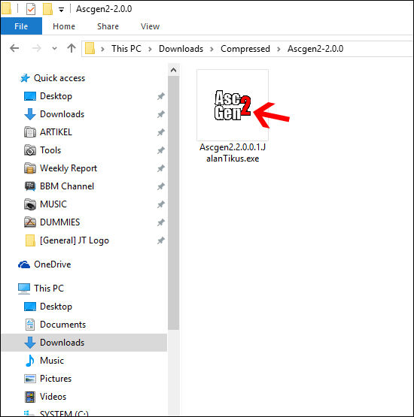Expand chevron after Downloads in breadcrumb
The height and width of the screenshot is (417, 414).
pos(212,49)
